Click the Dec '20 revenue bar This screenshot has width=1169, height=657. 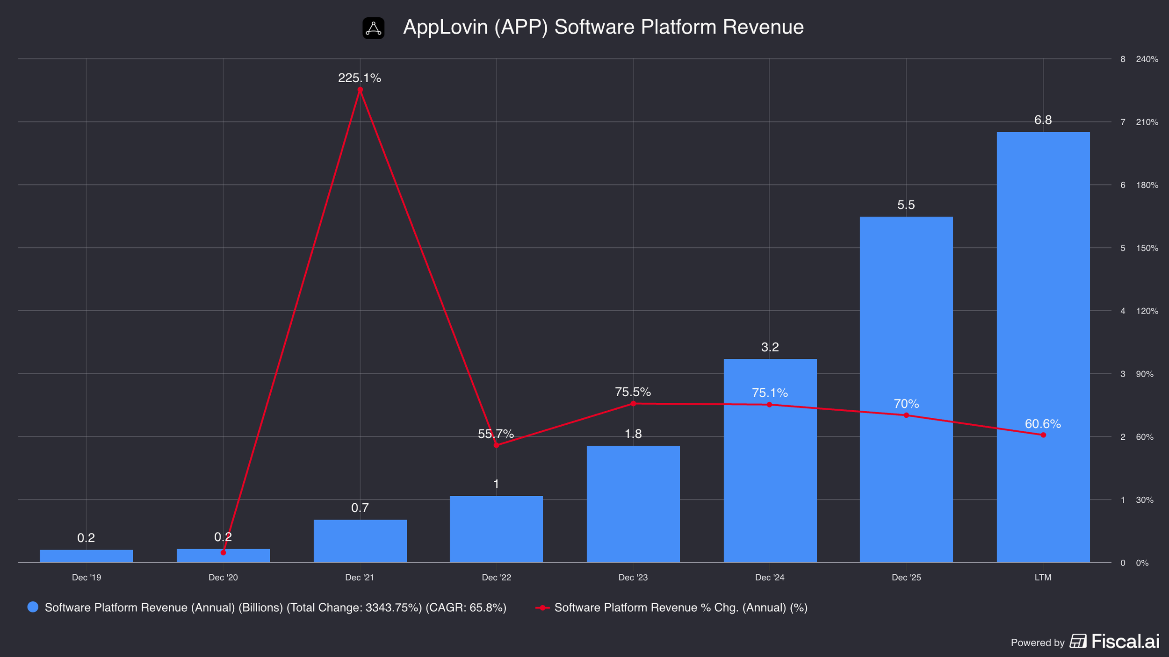[x=223, y=556]
